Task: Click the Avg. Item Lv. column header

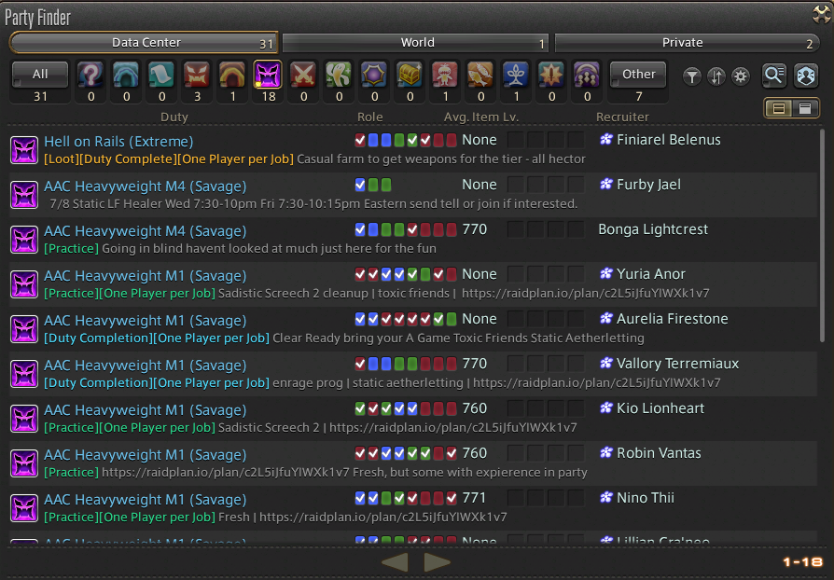Action: point(480,117)
